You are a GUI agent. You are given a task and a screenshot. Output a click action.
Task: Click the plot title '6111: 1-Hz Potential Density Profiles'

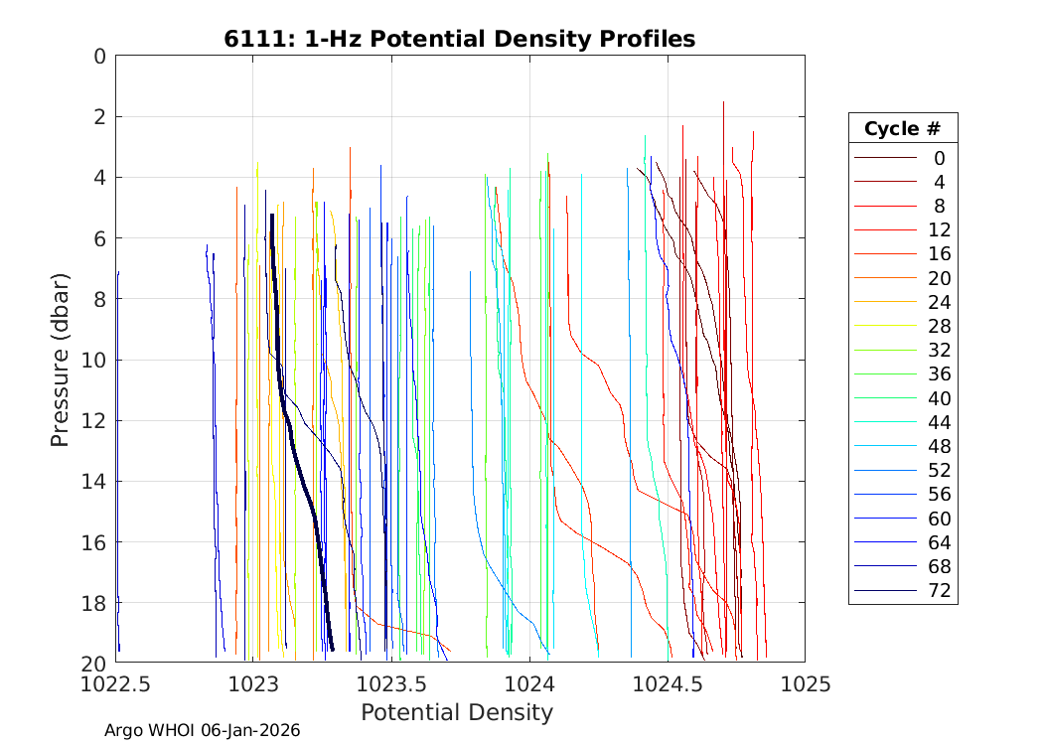[459, 39]
